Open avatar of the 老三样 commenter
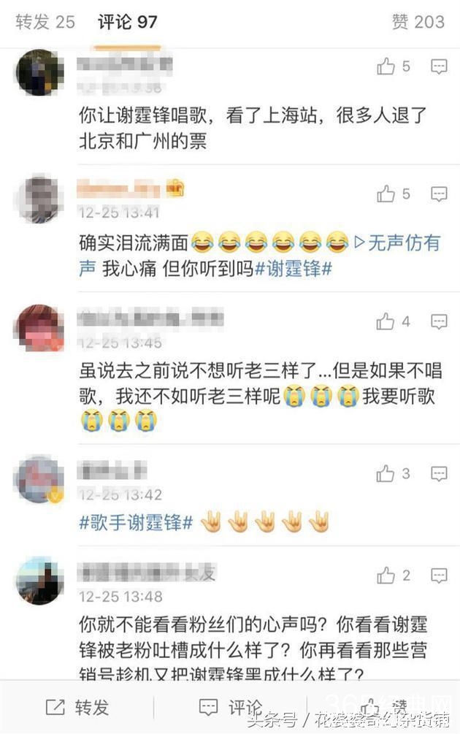This screenshot has height=734, width=460. pyautogui.click(x=39, y=327)
